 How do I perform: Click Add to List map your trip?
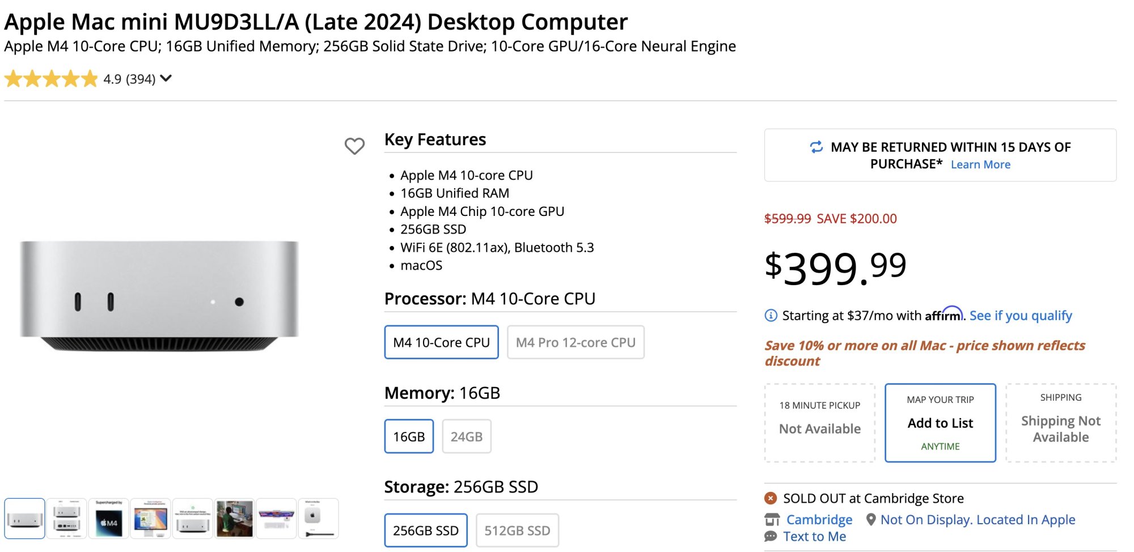(940, 423)
